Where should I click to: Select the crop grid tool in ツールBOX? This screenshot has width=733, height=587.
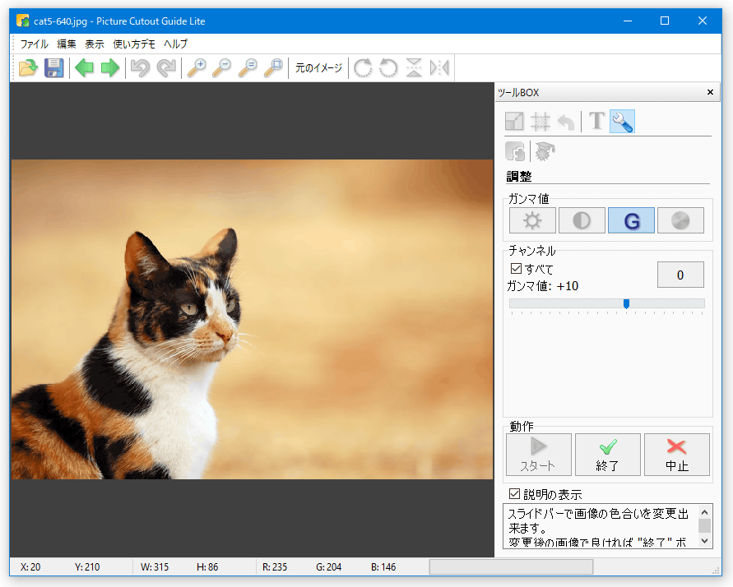[540, 122]
